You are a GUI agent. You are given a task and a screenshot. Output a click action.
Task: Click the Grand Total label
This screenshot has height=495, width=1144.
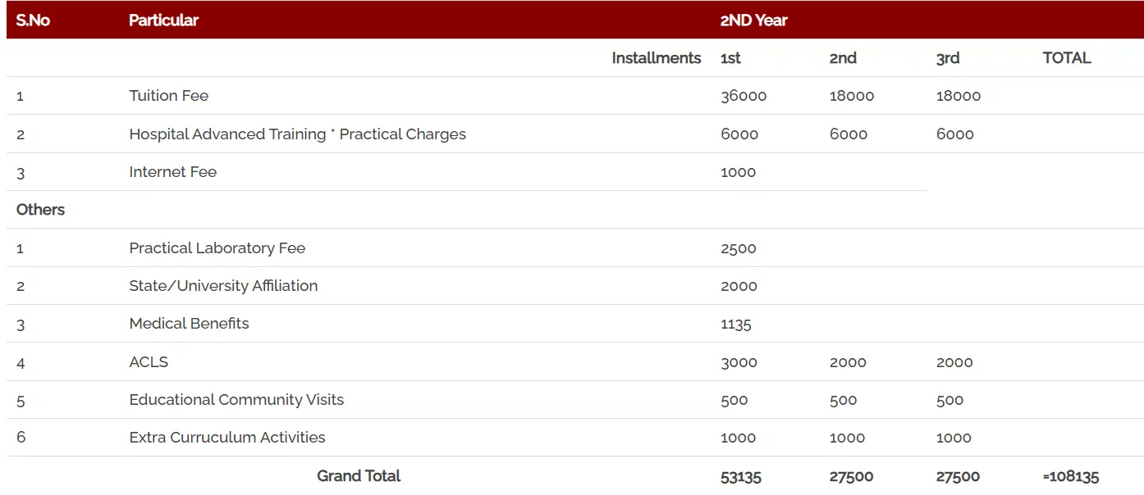[x=359, y=476]
